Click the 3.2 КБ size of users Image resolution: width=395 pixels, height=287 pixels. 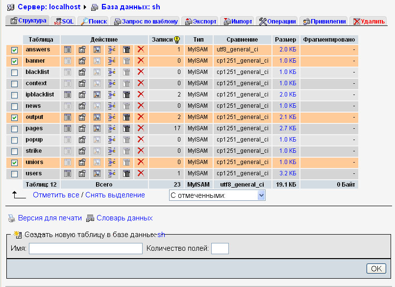point(288,173)
